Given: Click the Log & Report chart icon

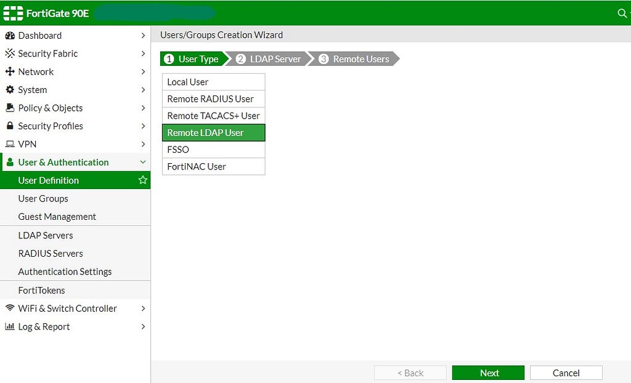Looking at the screenshot, I should pyautogui.click(x=10, y=326).
